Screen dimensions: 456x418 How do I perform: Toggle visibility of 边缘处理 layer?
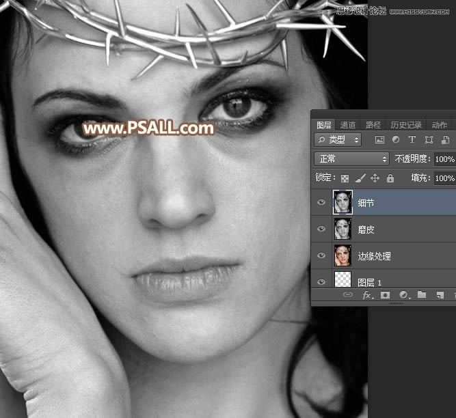tap(321, 255)
